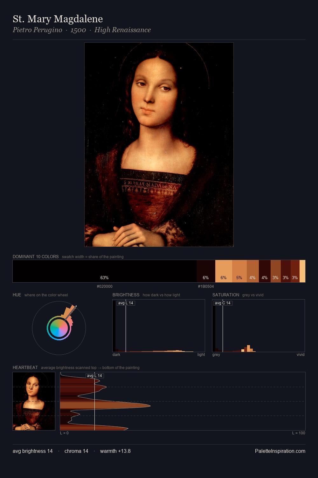The image size is (318, 478).
Task: Click the title "St. Mary Magdalene"
Action: click(x=58, y=19)
